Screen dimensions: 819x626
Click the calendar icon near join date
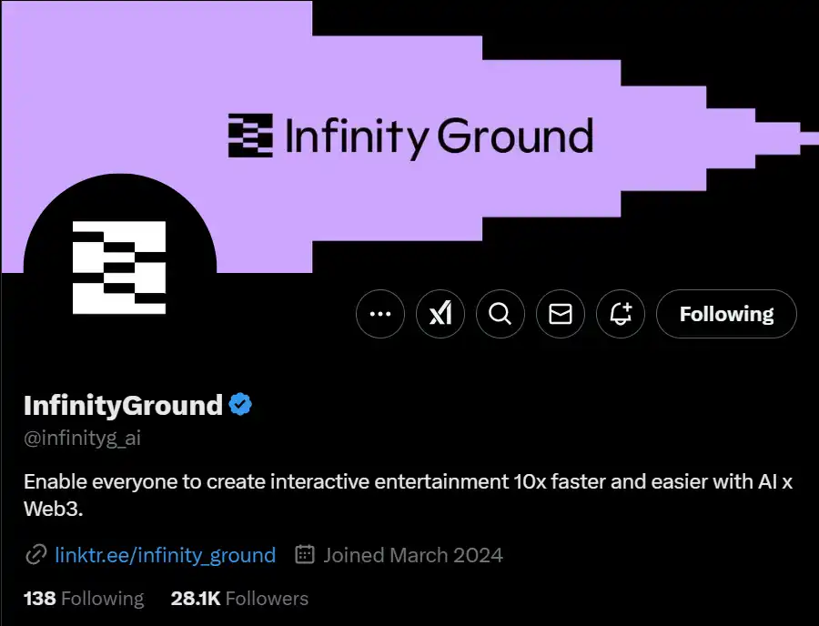pos(306,555)
